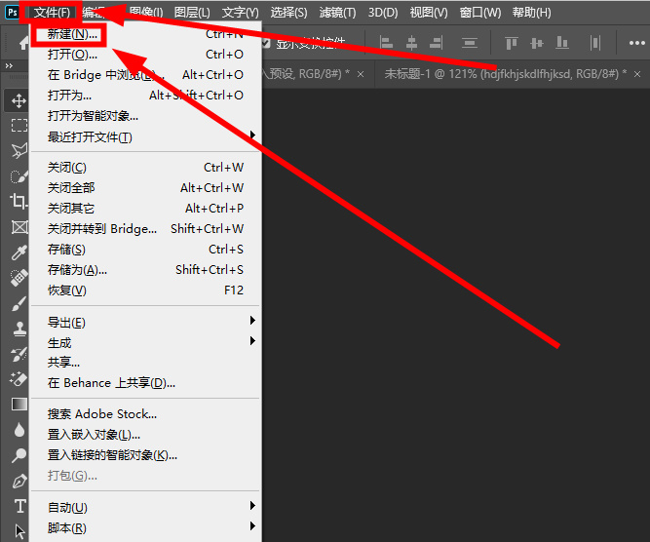This screenshot has width=650, height=542.
Task: Select the Quick Selection tool
Action: [19, 176]
